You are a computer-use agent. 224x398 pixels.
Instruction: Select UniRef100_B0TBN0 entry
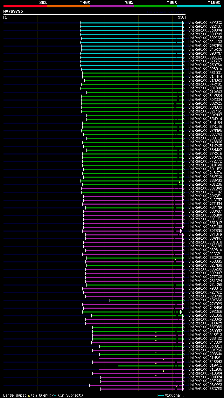coord(205,231)
